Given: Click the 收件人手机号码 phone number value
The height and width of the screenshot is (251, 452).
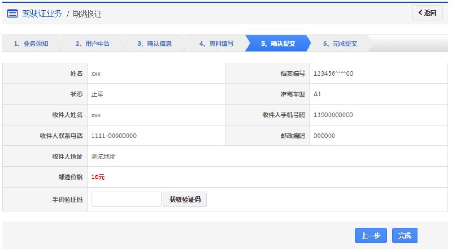Looking at the screenshot, I should [x=333, y=115].
